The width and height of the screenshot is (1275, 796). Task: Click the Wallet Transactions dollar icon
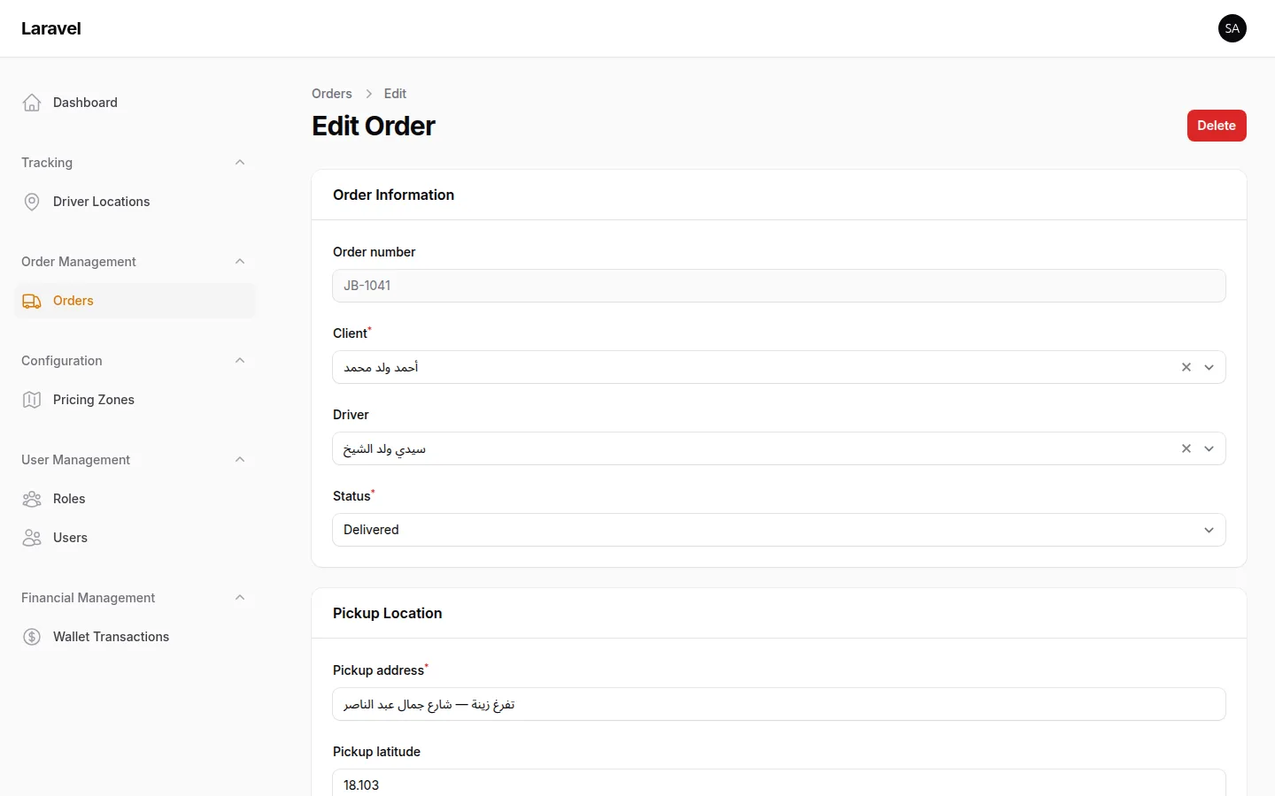(x=32, y=637)
